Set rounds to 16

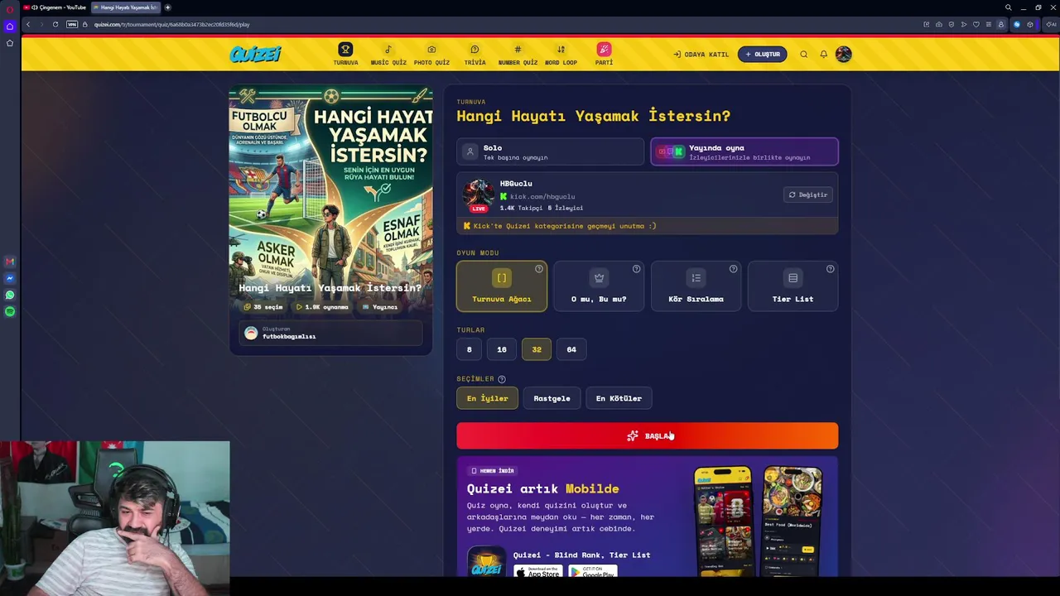click(502, 349)
